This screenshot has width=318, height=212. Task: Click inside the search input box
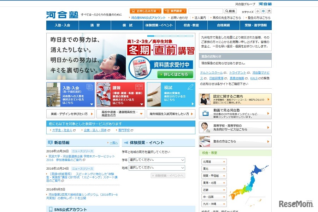[205, 11]
